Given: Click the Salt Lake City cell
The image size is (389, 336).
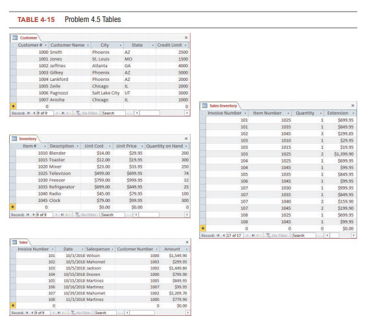Looking at the screenshot, I should (x=107, y=93).
